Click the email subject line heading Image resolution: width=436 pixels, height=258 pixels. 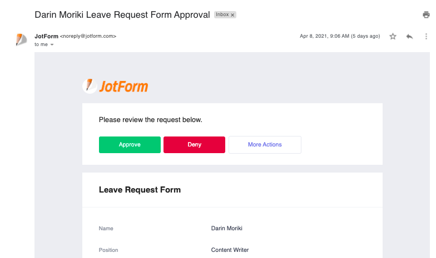(x=122, y=14)
